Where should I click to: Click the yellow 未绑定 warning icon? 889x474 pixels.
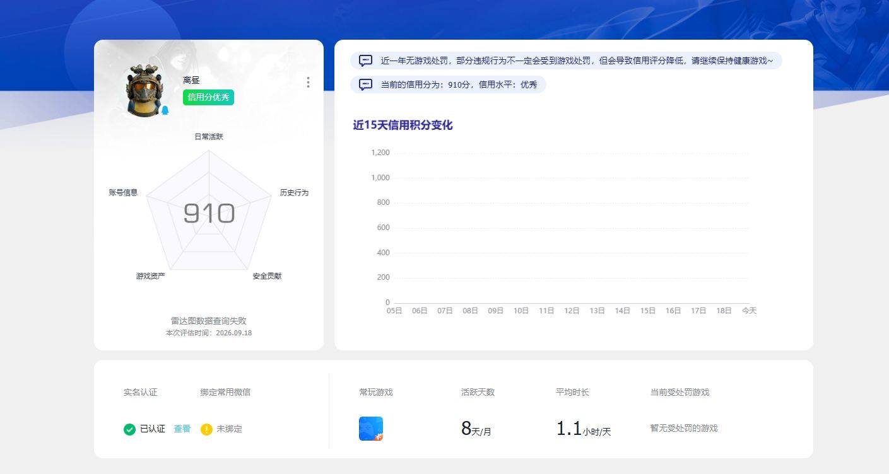click(x=206, y=429)
